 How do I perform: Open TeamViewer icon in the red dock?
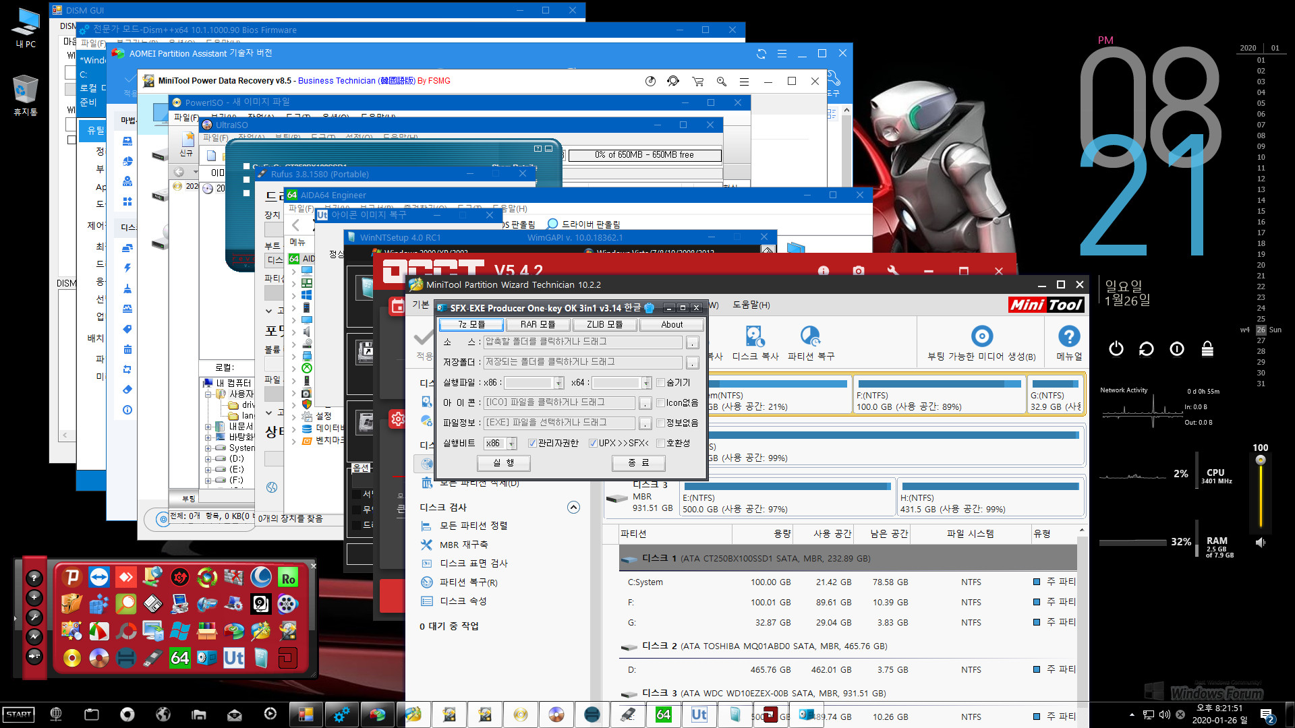[x=99, y=577]
